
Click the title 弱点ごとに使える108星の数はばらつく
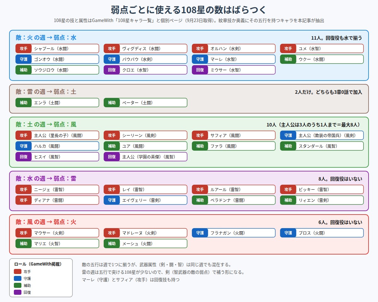(x=189, y=10)
